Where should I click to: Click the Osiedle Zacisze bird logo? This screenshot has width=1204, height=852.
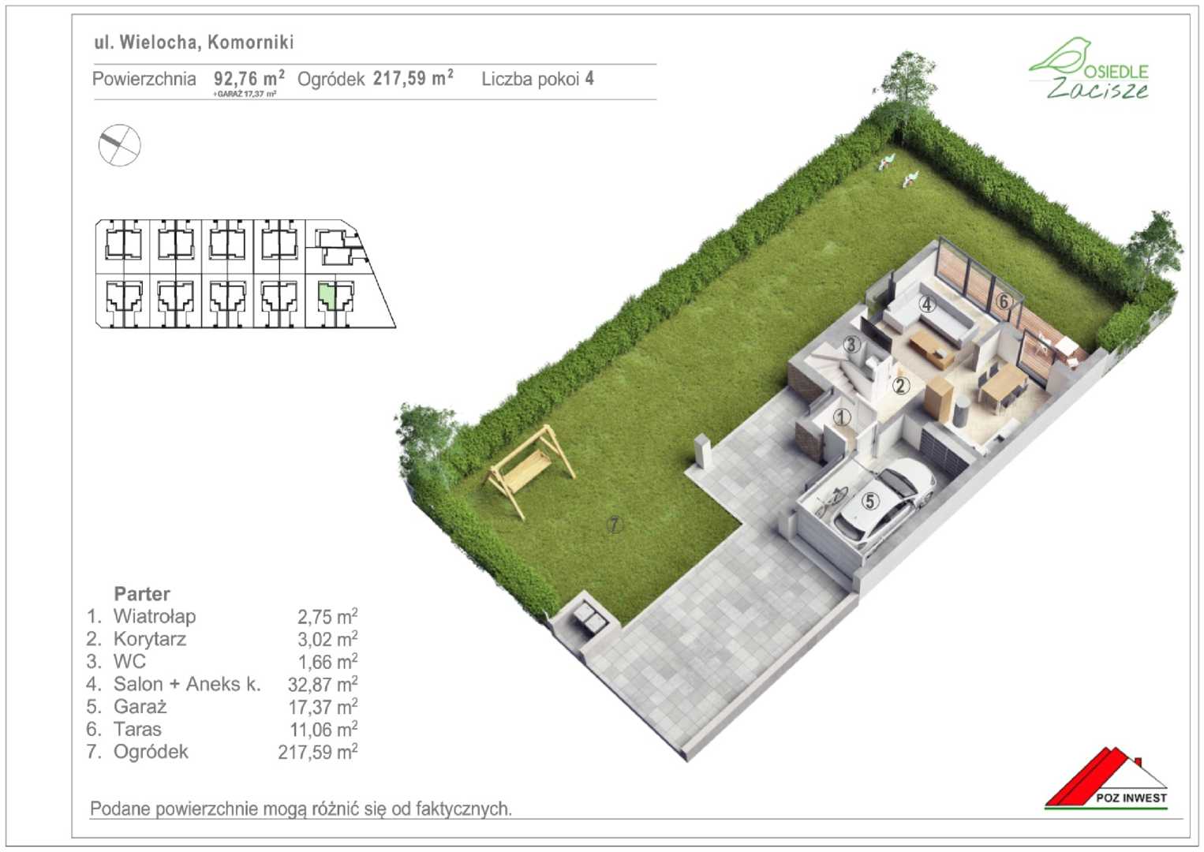[x=1089, y=69]
